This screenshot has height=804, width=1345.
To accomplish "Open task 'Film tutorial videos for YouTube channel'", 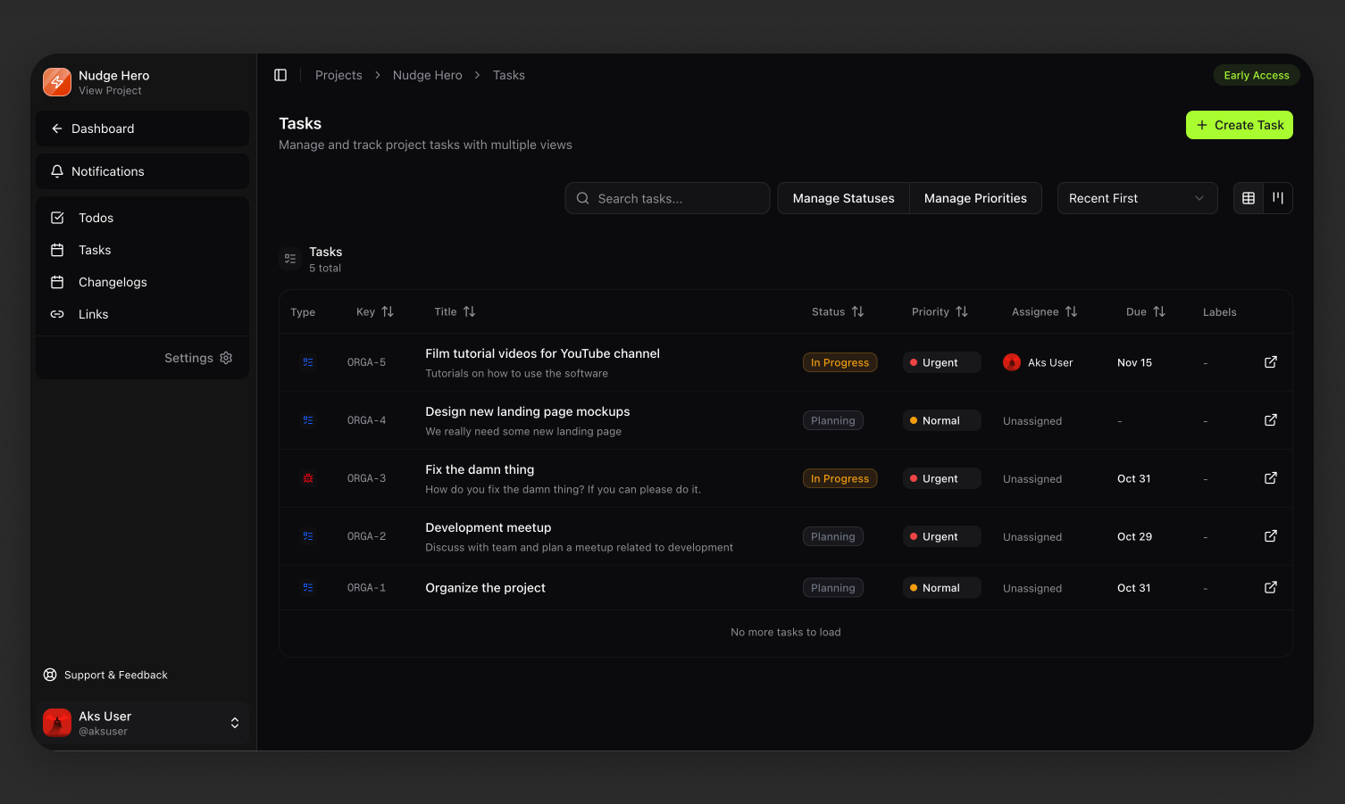I will pos(542,353).
